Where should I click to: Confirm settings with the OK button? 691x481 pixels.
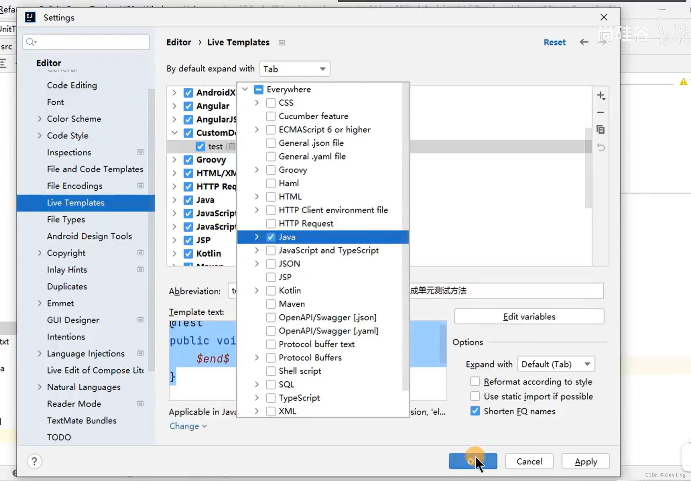pos(473,461)
